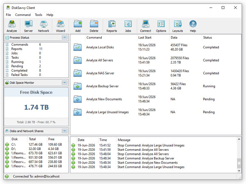This screenshot has width=246, height=184.
Task: Select the 'Completed' row in Process Status
Action: coord(36,70)
